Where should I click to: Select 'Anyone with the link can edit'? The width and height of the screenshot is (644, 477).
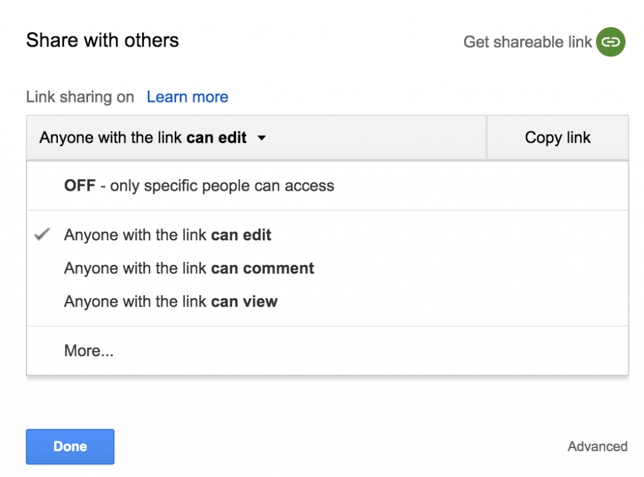coord(167,235)
